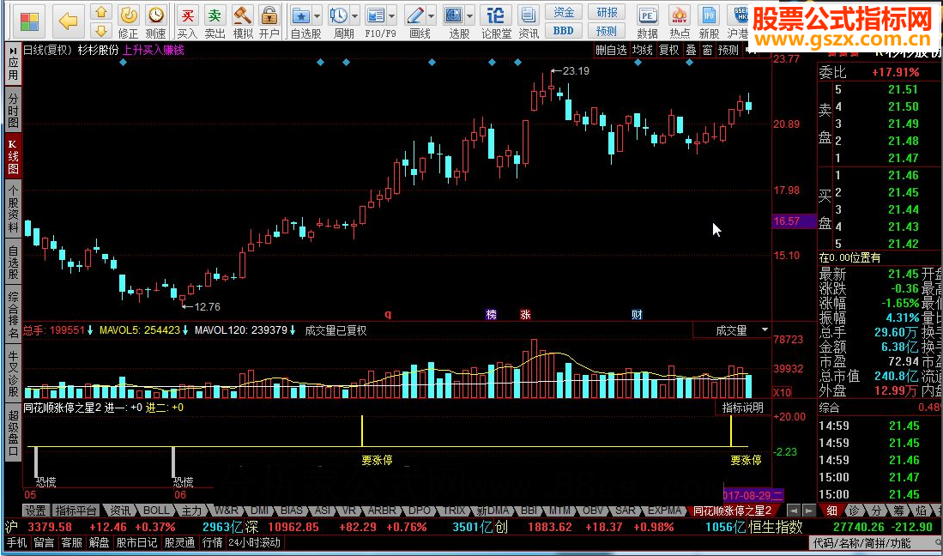The image size is (943, 556).
Task: Open the F10/F9 dropdown arrow
Action: point(392,15)
